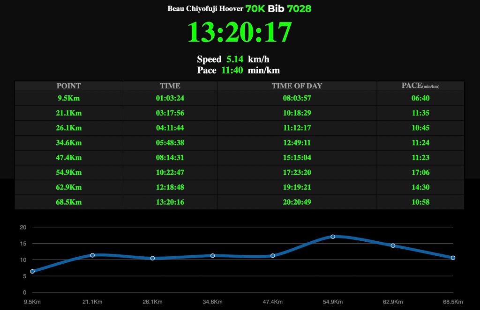Click the POINT column header
The image size is (480, 310).
coord(68,86)
